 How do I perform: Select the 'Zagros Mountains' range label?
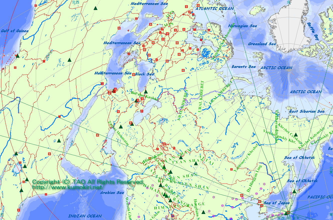coord(118,133)
